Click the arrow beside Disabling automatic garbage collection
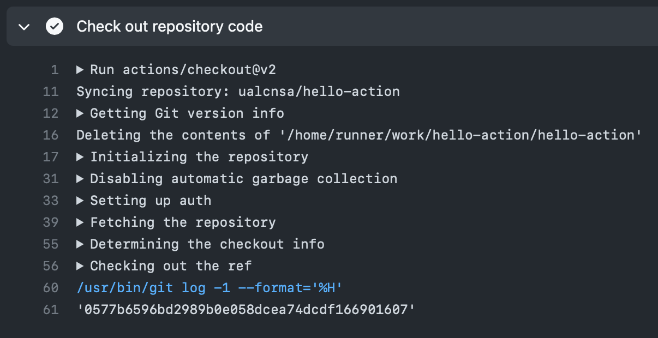The width and height of the screenshot is (658, 338). click(x=81, y=178)
